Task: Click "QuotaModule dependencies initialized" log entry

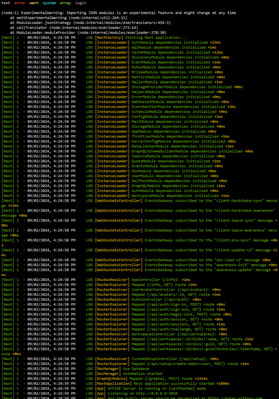Action: point(176,161)
